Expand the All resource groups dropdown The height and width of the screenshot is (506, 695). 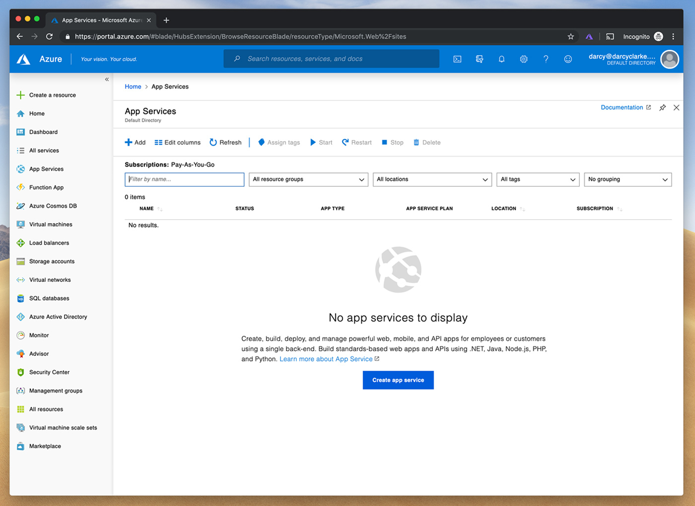tap(308, 179)
